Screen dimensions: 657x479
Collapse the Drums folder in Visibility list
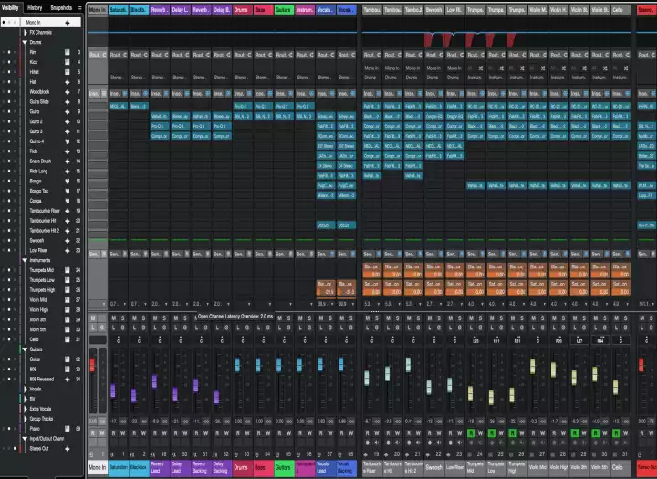click(23, 42)
